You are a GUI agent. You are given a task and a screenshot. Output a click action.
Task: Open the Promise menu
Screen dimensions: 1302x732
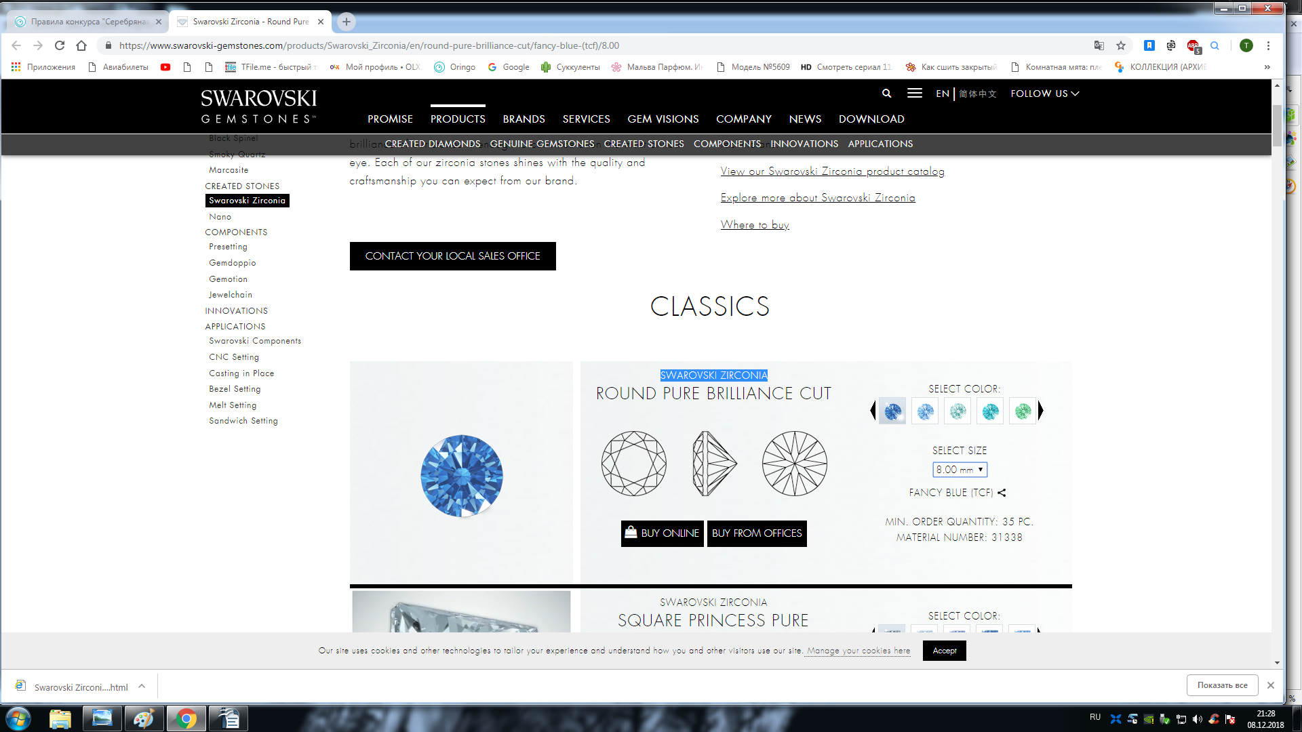[390, 119]
